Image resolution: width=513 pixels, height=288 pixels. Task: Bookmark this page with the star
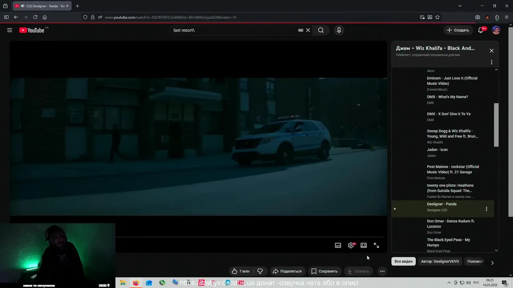point(437,17)
